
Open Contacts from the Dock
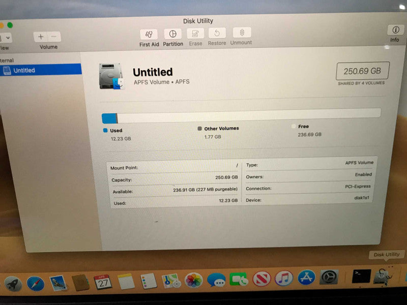point(80,283)
